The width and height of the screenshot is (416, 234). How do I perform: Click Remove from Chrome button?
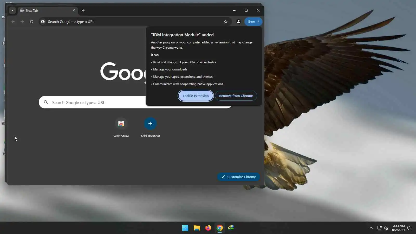tap(236, 96)
